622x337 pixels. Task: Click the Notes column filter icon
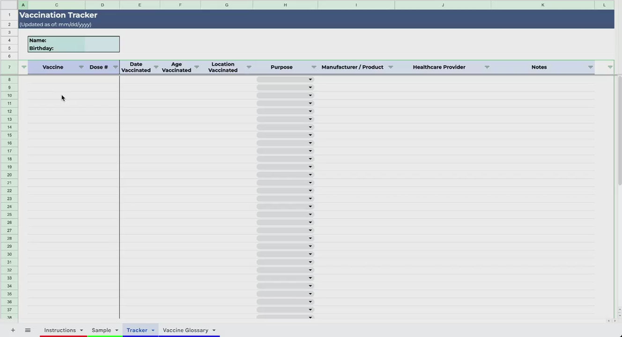[x=590, y=67]
